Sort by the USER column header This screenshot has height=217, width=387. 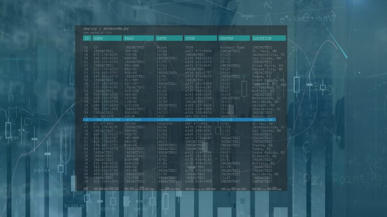coord(107,39)
